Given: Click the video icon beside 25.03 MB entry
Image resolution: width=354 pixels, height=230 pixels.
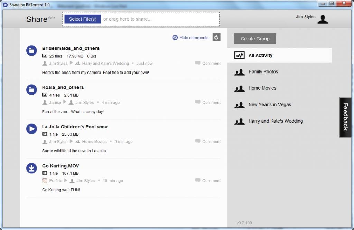Looking at the screenshot, I should tap(45, 134).
